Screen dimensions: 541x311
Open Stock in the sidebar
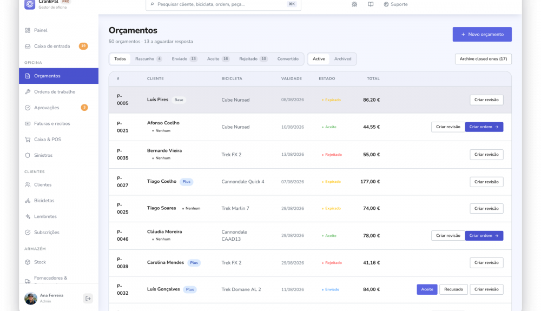point(58,262)
